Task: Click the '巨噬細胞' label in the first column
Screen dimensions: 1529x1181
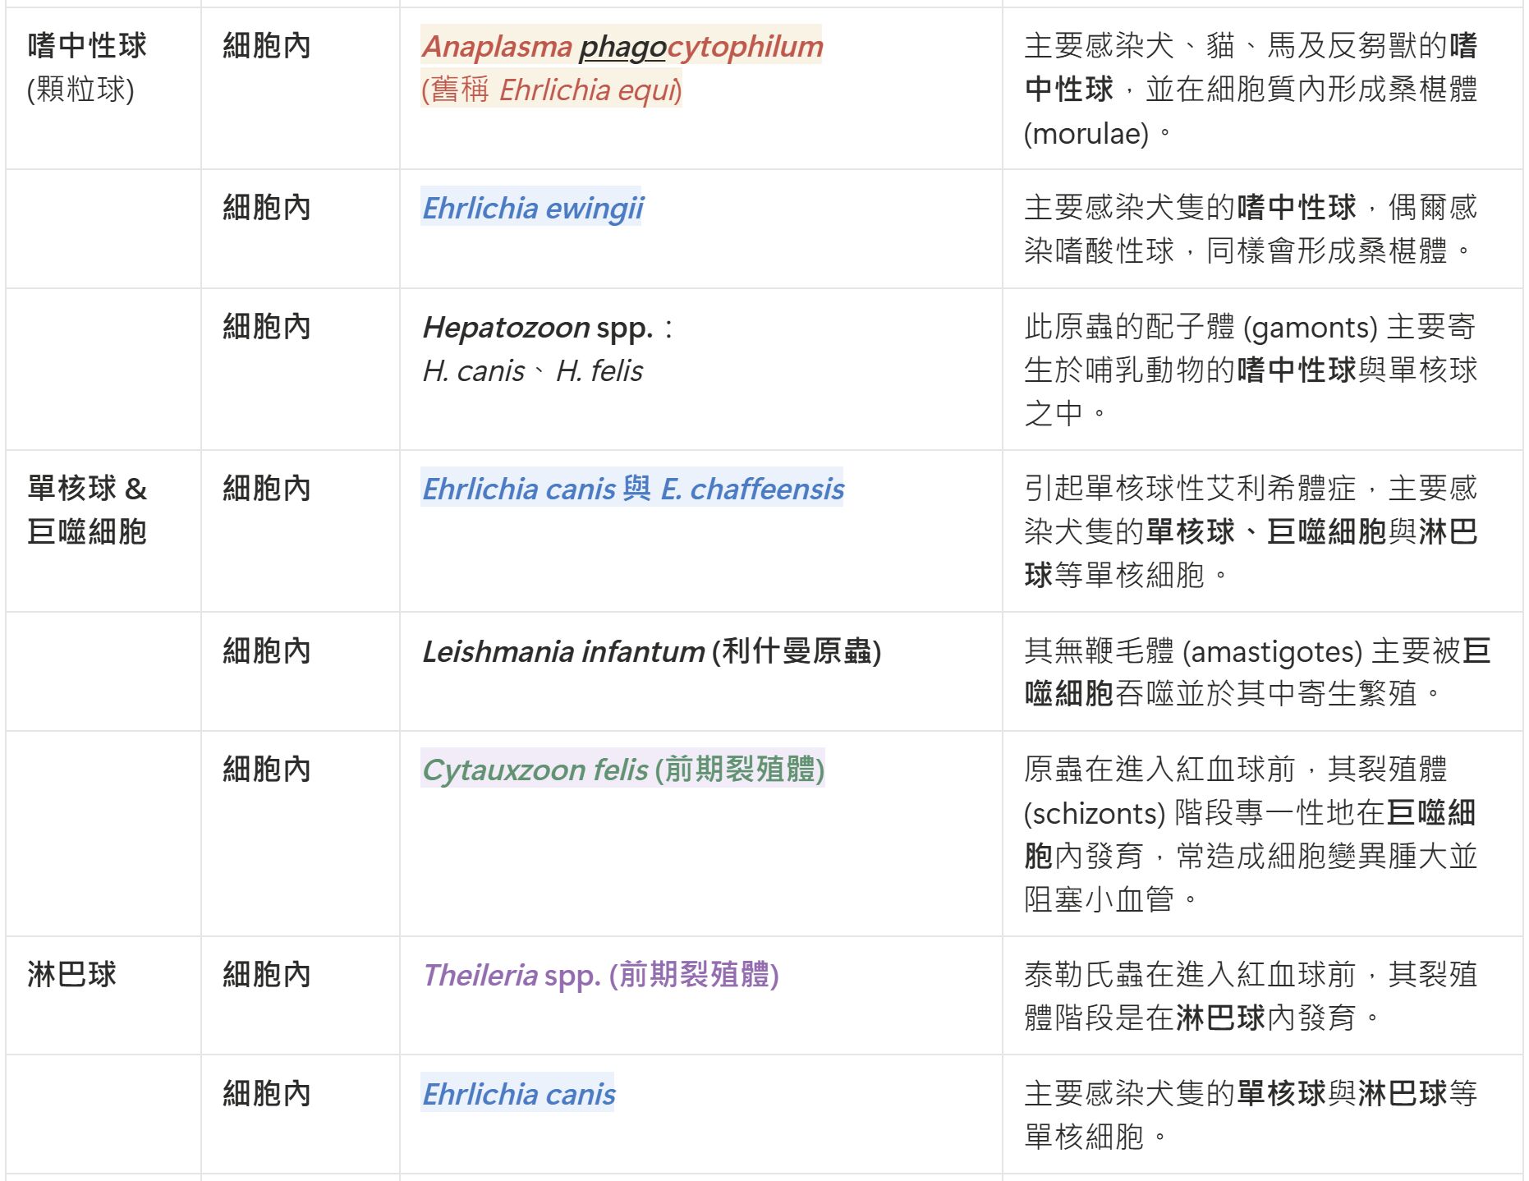Action: pyautogui.click(x=87, y=532)
